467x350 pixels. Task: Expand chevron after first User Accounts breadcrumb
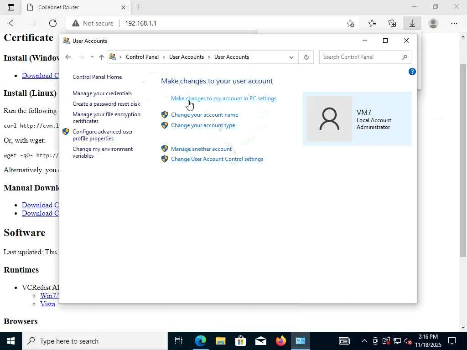tap(209, 57)
